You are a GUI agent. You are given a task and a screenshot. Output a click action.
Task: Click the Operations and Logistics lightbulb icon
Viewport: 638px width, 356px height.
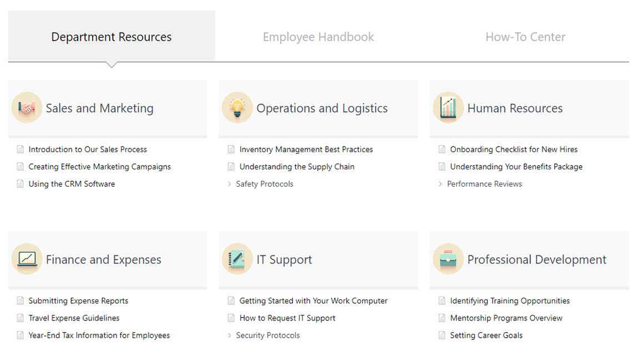[237, 108]
